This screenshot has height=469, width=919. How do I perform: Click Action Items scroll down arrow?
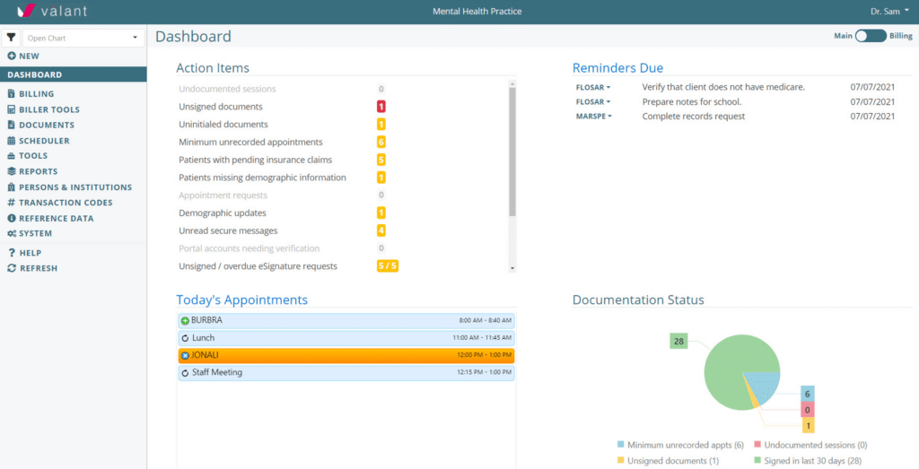click(x=512, y=268)
